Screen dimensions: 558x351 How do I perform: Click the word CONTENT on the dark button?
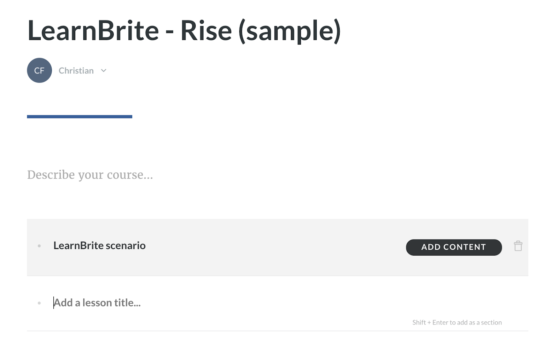465,247
